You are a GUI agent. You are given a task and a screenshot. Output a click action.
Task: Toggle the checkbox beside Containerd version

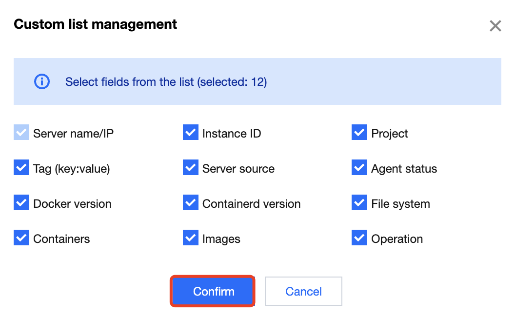click(x=191, y=203)
